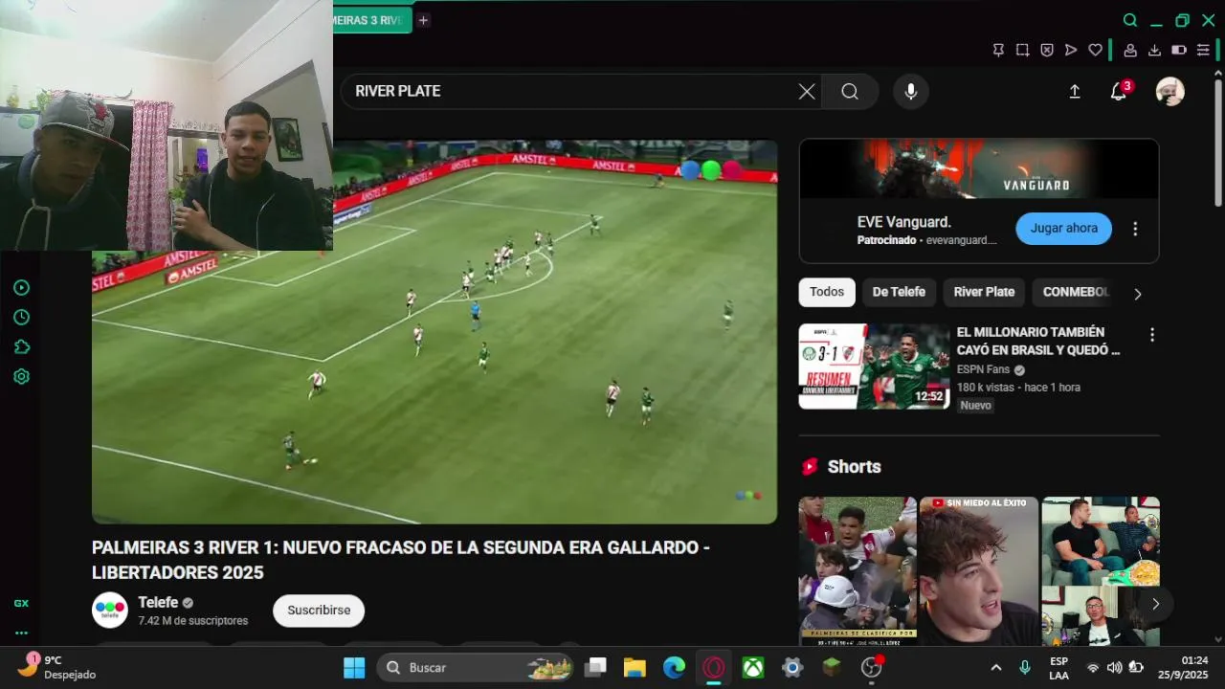Image resolution: width=1225 pixels, height=689 pixels.
Task: Open bookmarks heart icon
Action: pos(1095,50)
